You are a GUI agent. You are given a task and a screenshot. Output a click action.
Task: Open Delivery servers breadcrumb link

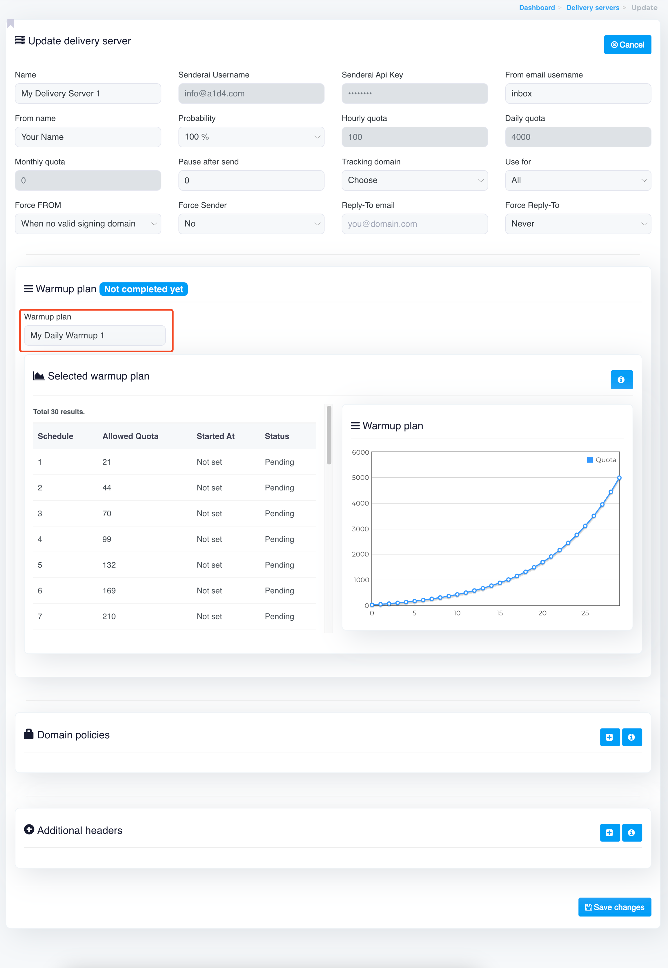pos(592,8)
